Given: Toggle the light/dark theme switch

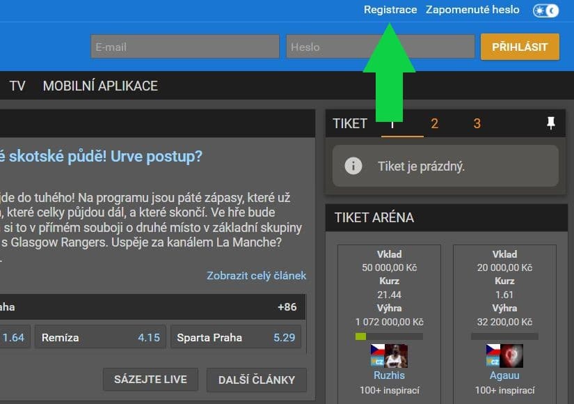Looking at the screenshot, I should [x=545, y=10].
